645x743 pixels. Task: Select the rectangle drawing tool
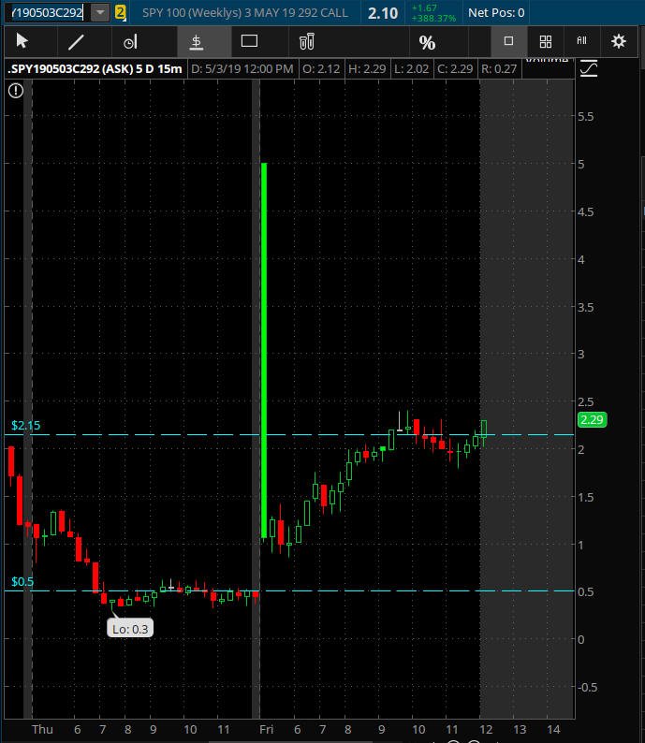(249, 41)
